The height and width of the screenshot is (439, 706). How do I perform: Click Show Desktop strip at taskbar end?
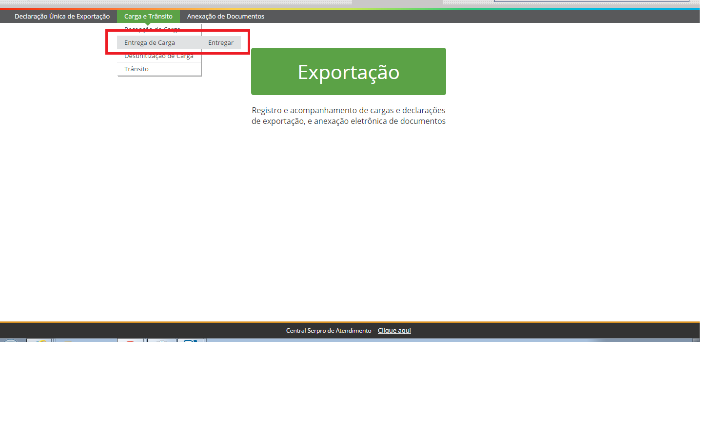[x=696, y=340]
